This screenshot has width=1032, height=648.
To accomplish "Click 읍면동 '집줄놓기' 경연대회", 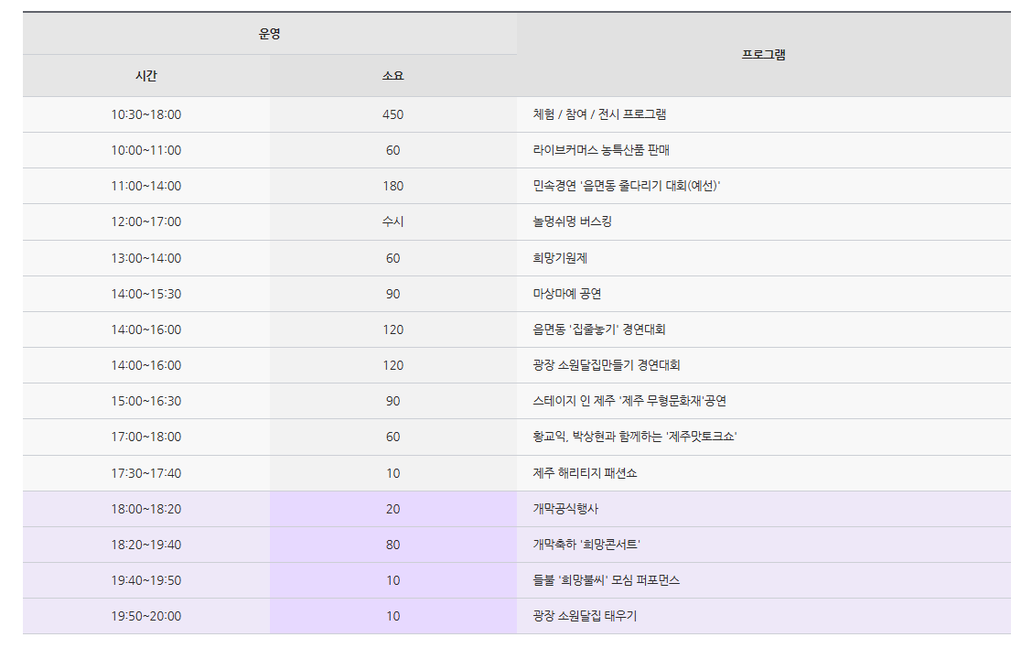I will pyautogui.click(x=599, y=329).
